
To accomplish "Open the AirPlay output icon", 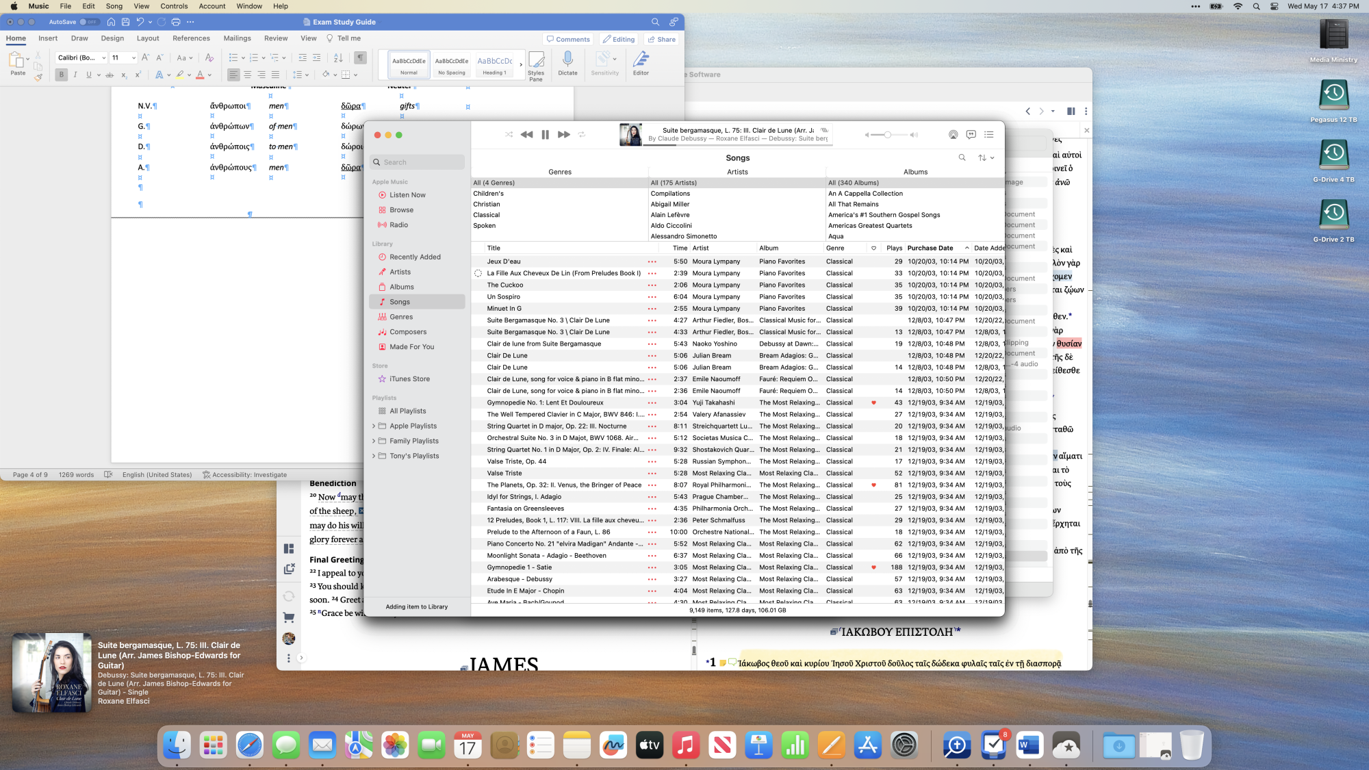I will point(953,135).
